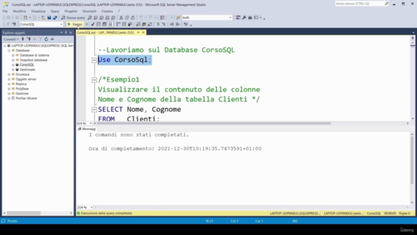This screenshot has height=235, width=417.
Task: Toggle IntelliSense enabled
Action: click(x=110, y=24)
